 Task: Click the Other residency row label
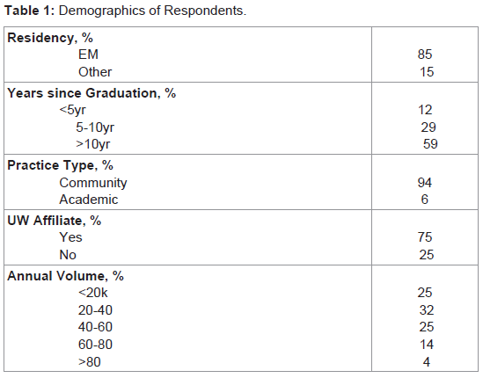[x=95, y=72]
